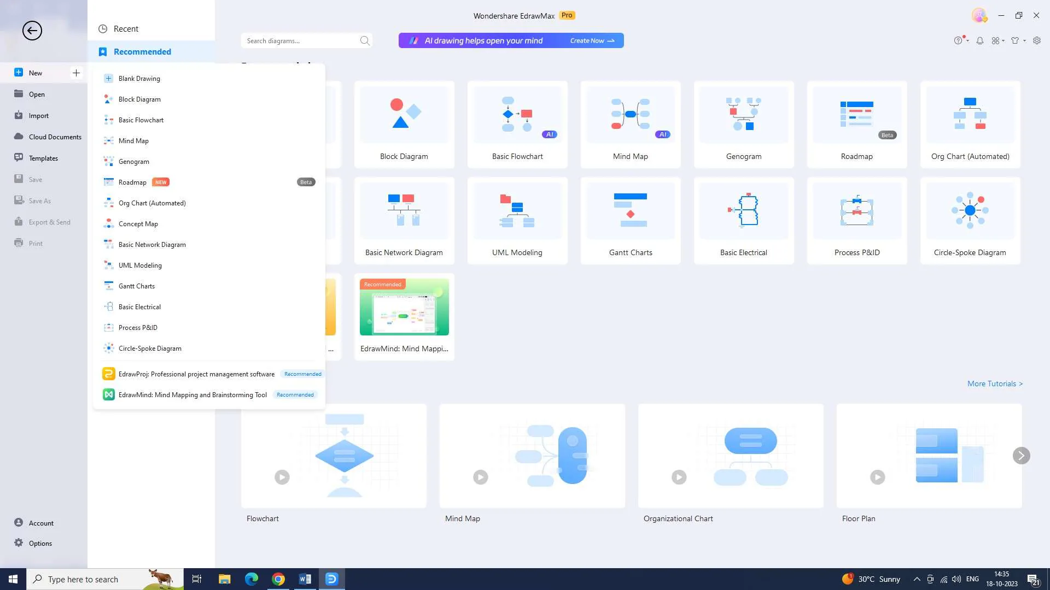Click More Tutorials link
This screenshot has width=1050, height=590.
pos(994,383)
